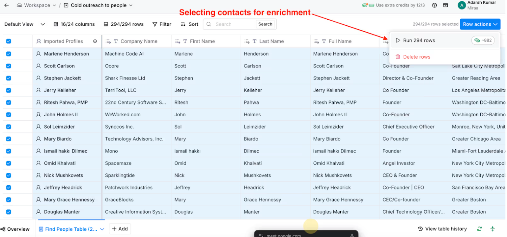507x237 pixels.
Task: Choose Delete rows from the actions menu
Action: point(416,56)
